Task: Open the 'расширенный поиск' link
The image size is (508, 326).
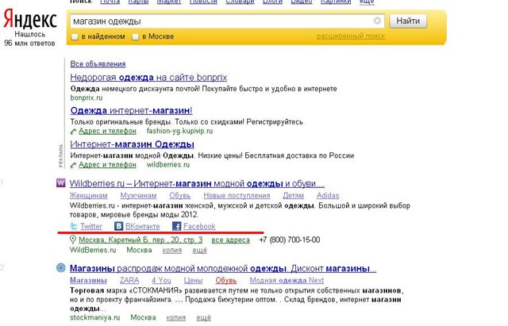Action: click(351, 36)
